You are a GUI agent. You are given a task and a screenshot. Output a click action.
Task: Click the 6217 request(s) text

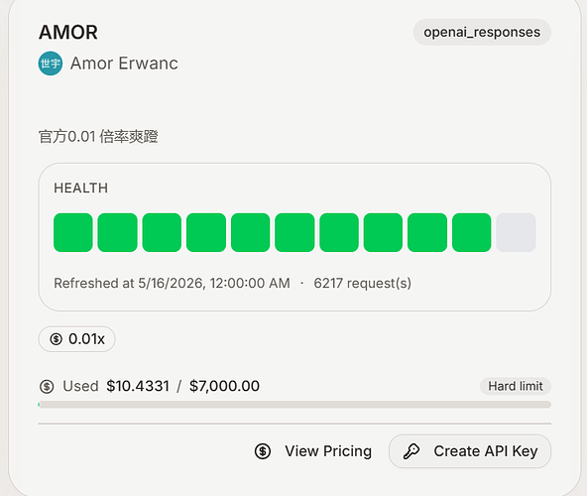(x=362, y=283)
